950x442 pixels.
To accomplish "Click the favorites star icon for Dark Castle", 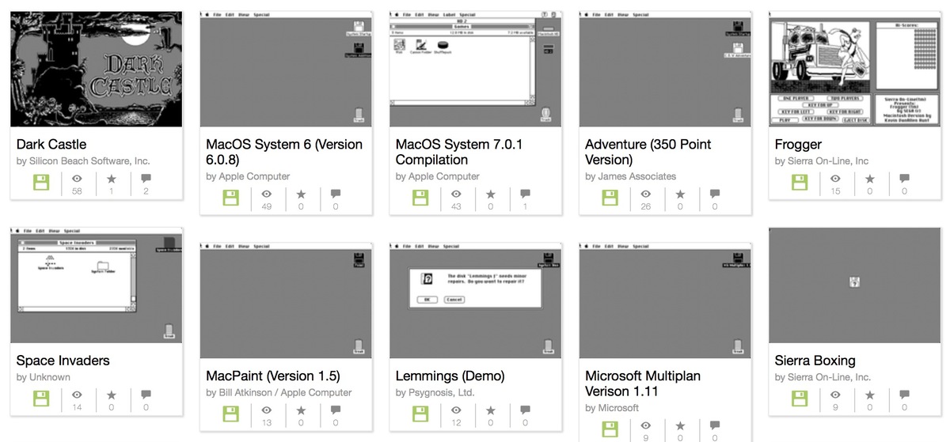I will point(111,179).
